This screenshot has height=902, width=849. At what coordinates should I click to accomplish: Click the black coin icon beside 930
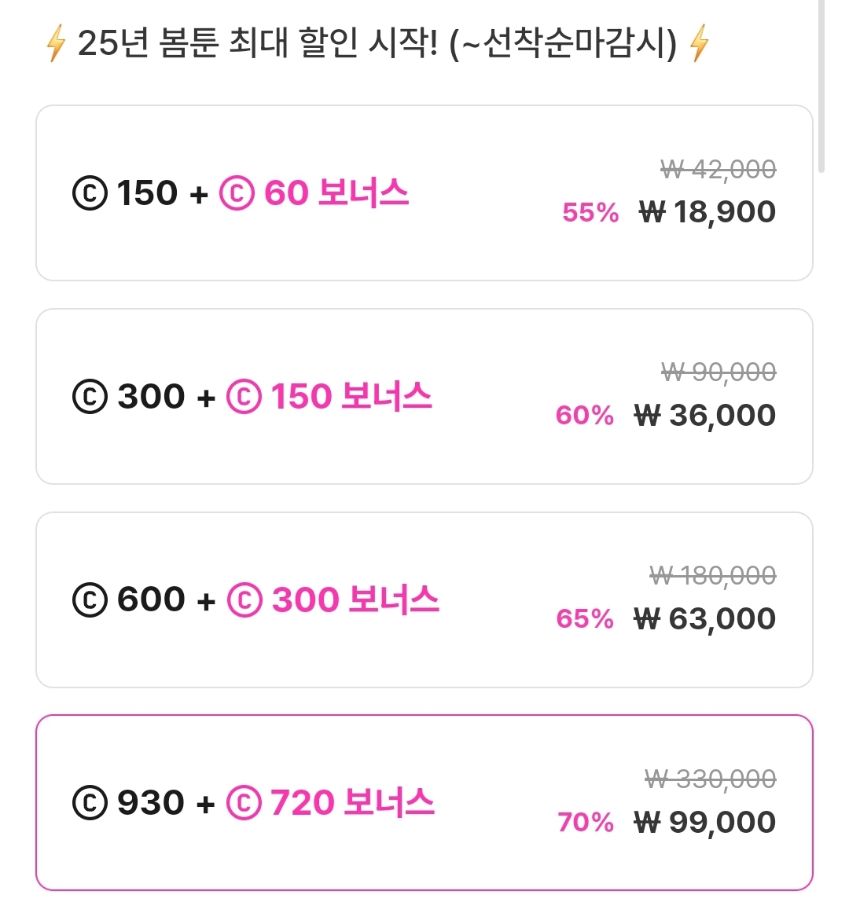[x=90, y=803]
